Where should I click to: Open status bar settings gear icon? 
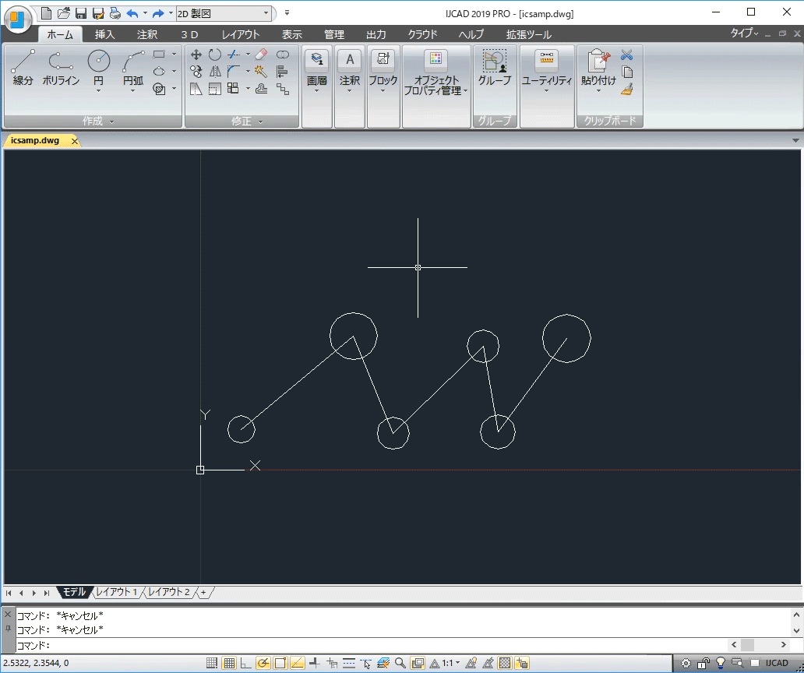(x=686, y=663)
